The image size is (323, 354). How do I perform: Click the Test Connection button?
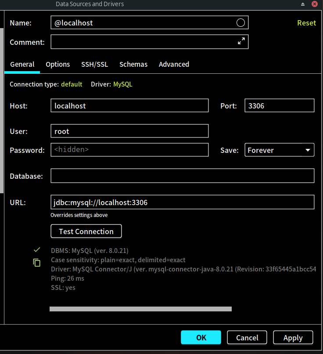pyautogui.click(x=86, y=231)
